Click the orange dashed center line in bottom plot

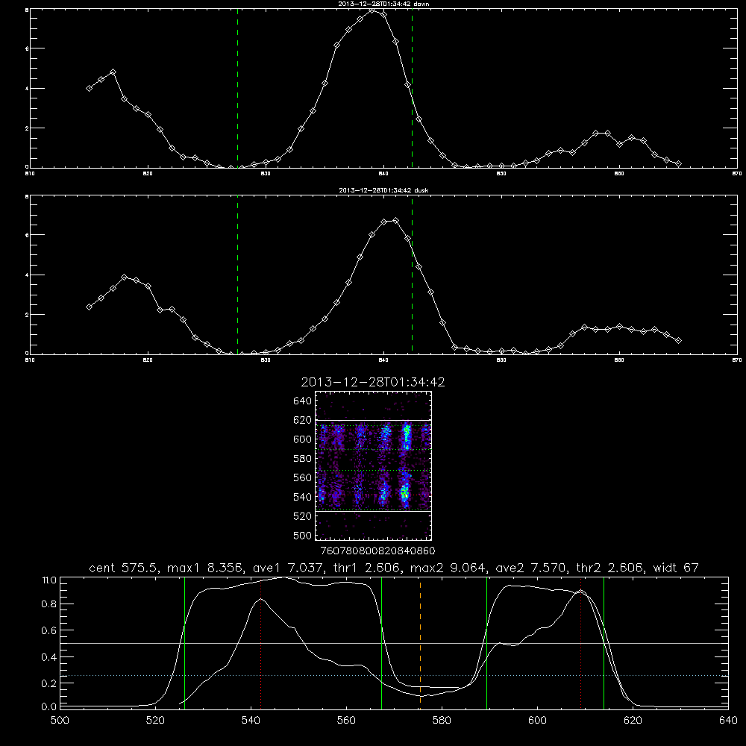point(420,642)
